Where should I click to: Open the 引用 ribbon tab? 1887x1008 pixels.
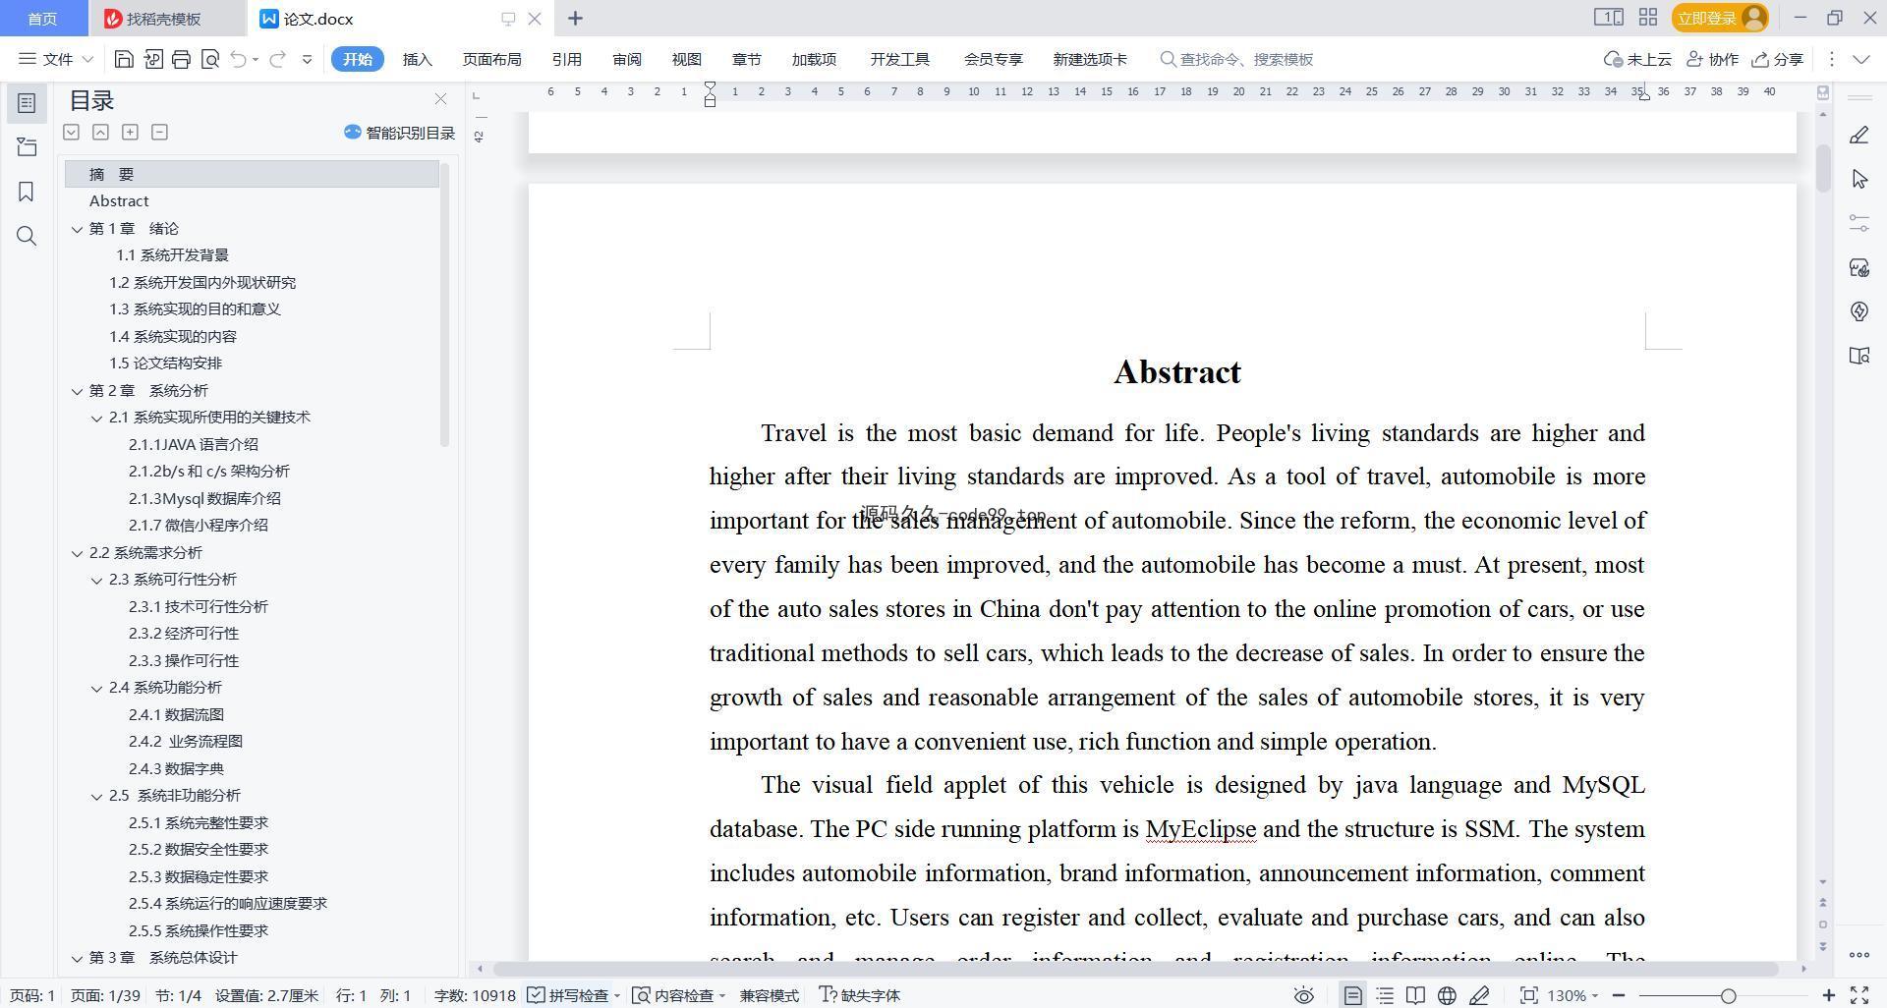click(566, 59)
